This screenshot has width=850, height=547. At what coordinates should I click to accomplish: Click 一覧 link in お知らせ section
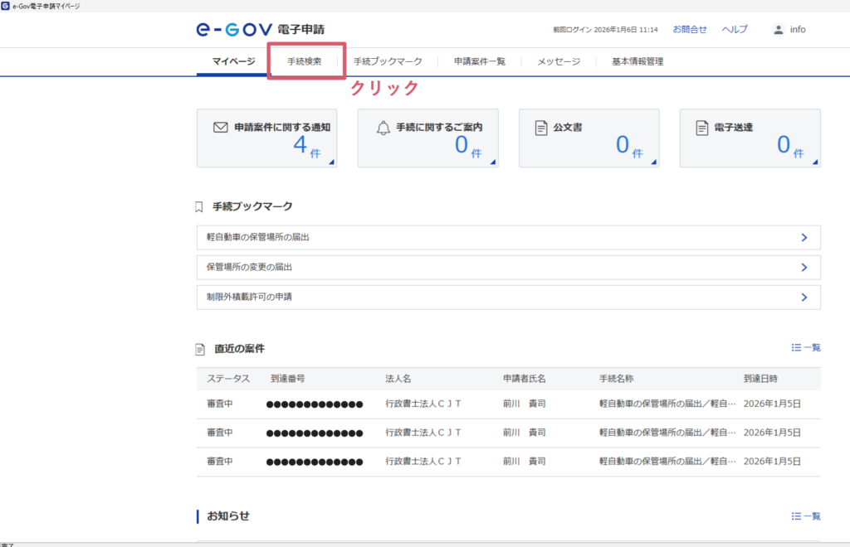(806, 516)
